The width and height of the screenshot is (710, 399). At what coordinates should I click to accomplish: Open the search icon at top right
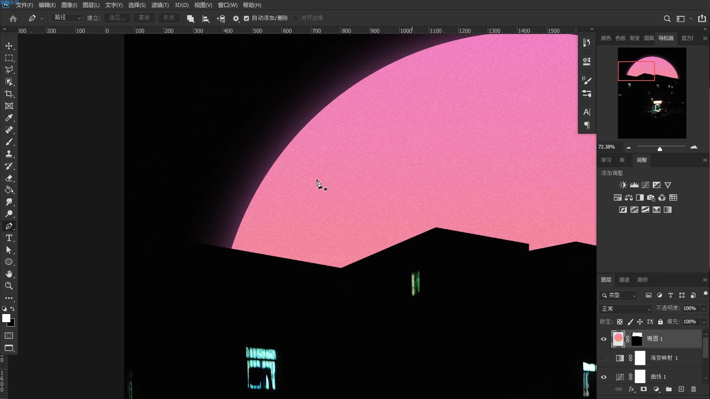(x=667, y=18)
